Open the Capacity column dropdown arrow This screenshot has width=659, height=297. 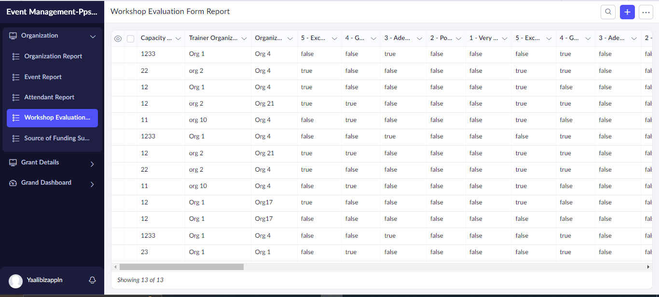(x=178, y=39)
